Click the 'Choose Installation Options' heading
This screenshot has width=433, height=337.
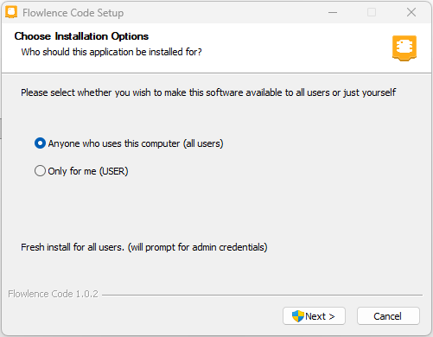click(81, 36)
